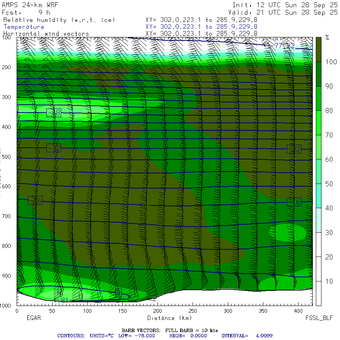Click the right-side '-32' contour label

pos(294,149)
